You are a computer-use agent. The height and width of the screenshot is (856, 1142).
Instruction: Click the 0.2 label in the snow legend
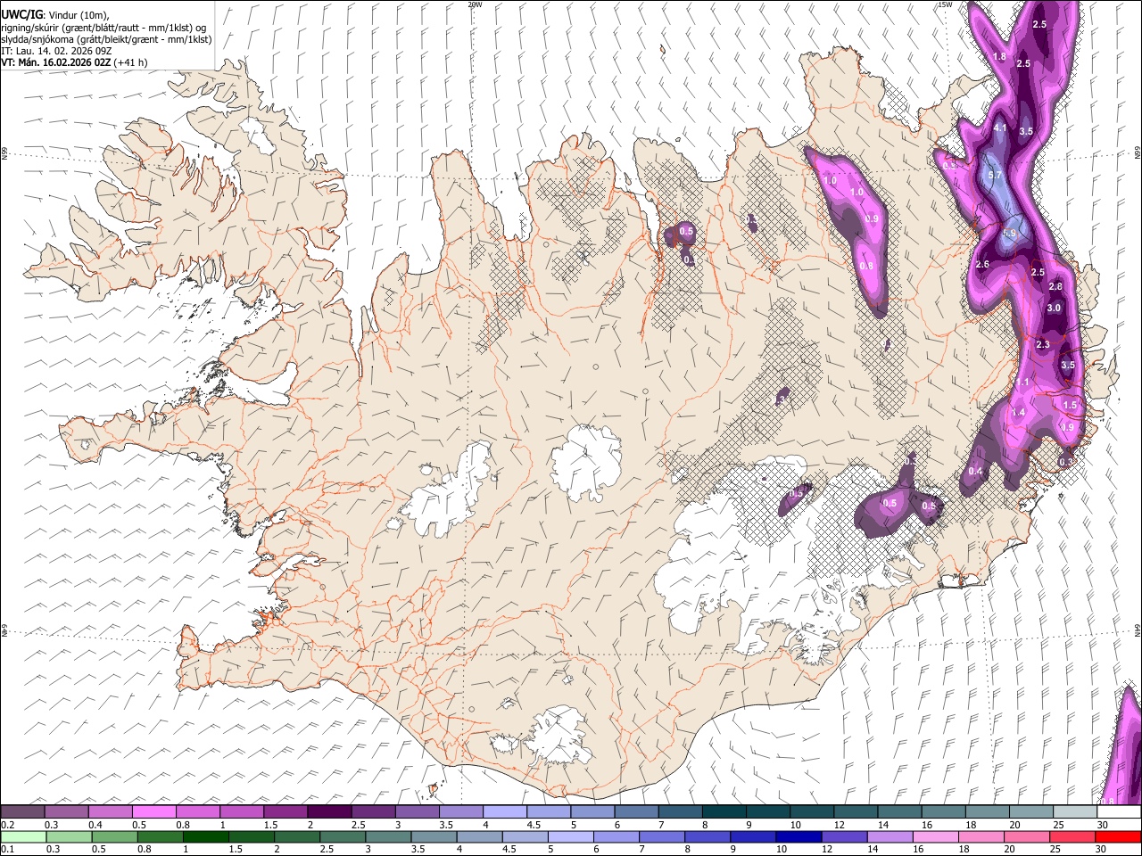coord(7,825)
